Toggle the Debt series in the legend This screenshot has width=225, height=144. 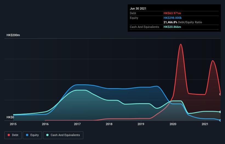(13, 135)
